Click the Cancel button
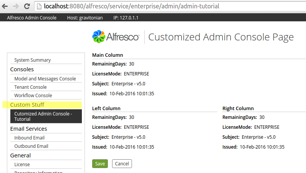Viewport: 306px width, 173px height. [x=122, y=164]
